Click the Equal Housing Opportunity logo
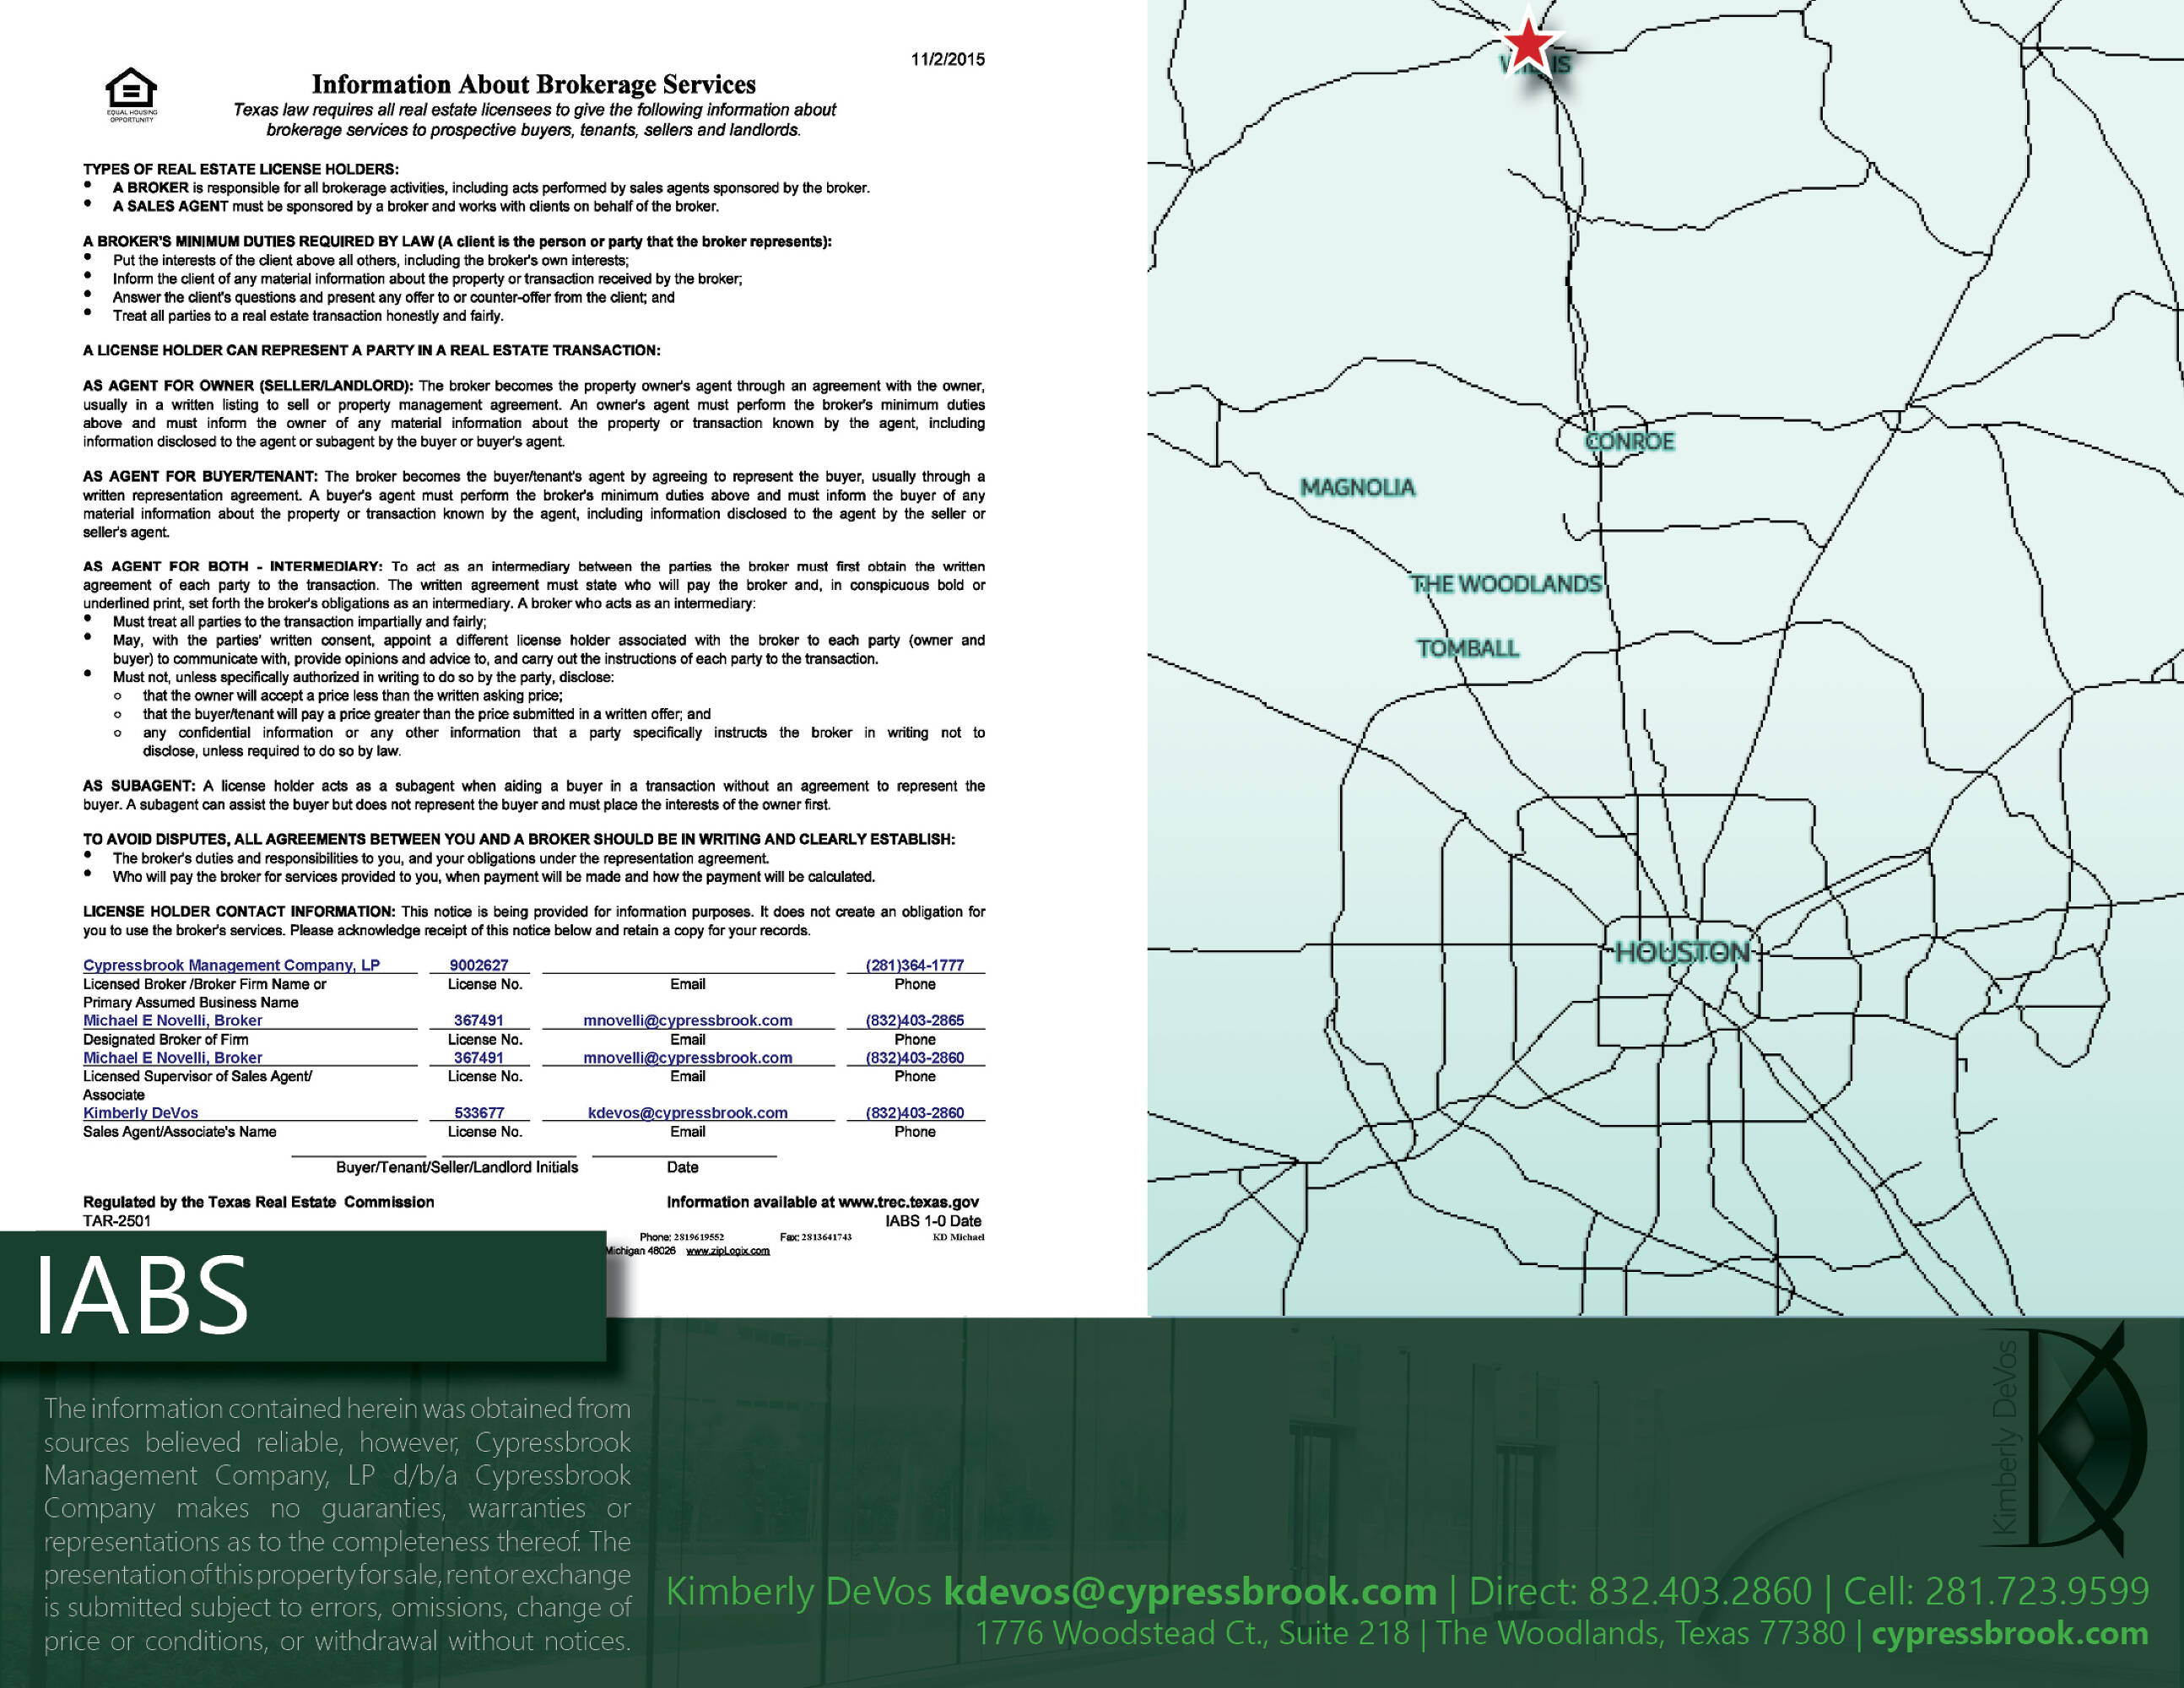 (x=131, y=92)
